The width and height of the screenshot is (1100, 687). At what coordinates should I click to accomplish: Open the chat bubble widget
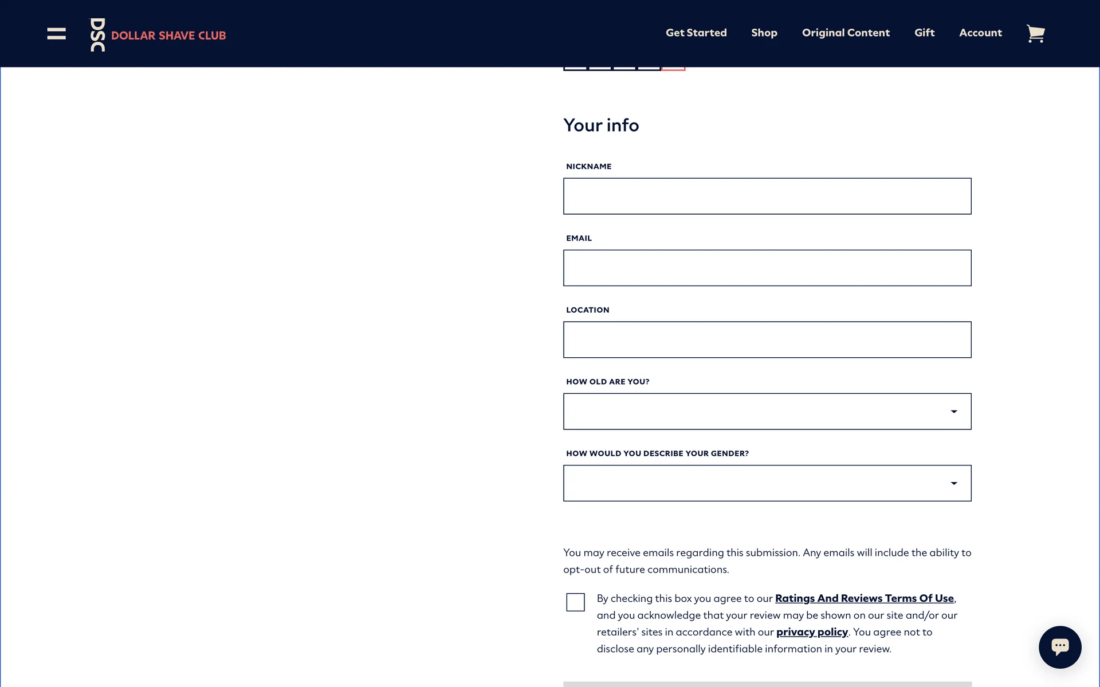click(x=1059, y=647)
